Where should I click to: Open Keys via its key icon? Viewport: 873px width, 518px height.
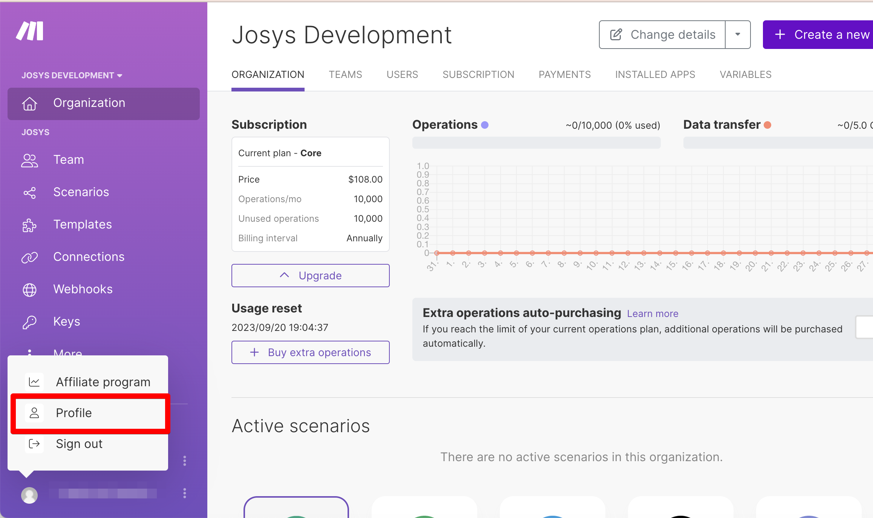click(x=29, y=322)
